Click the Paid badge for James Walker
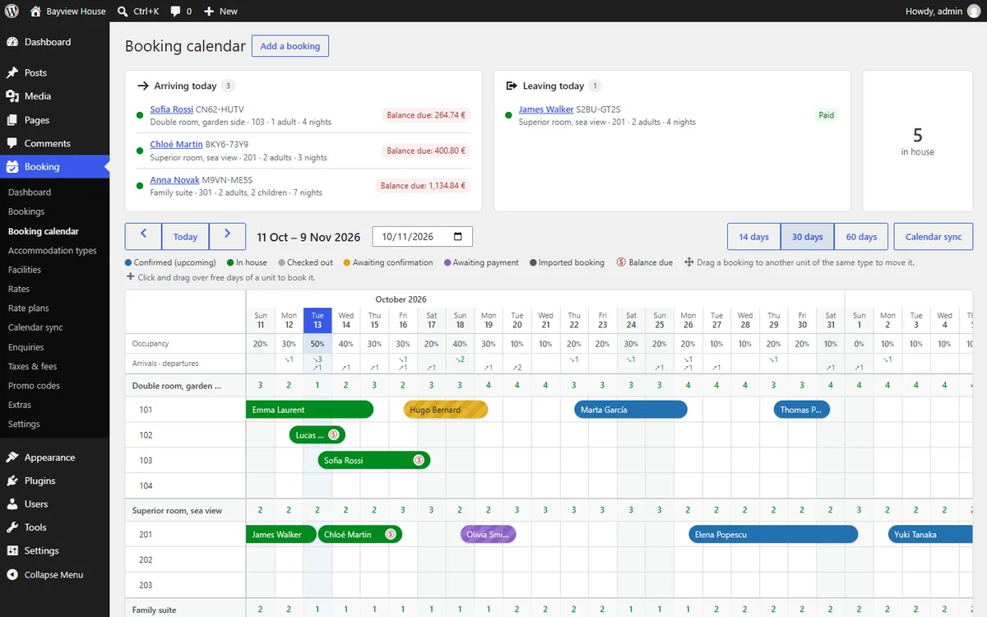987x617 pixels. [827, 115]
